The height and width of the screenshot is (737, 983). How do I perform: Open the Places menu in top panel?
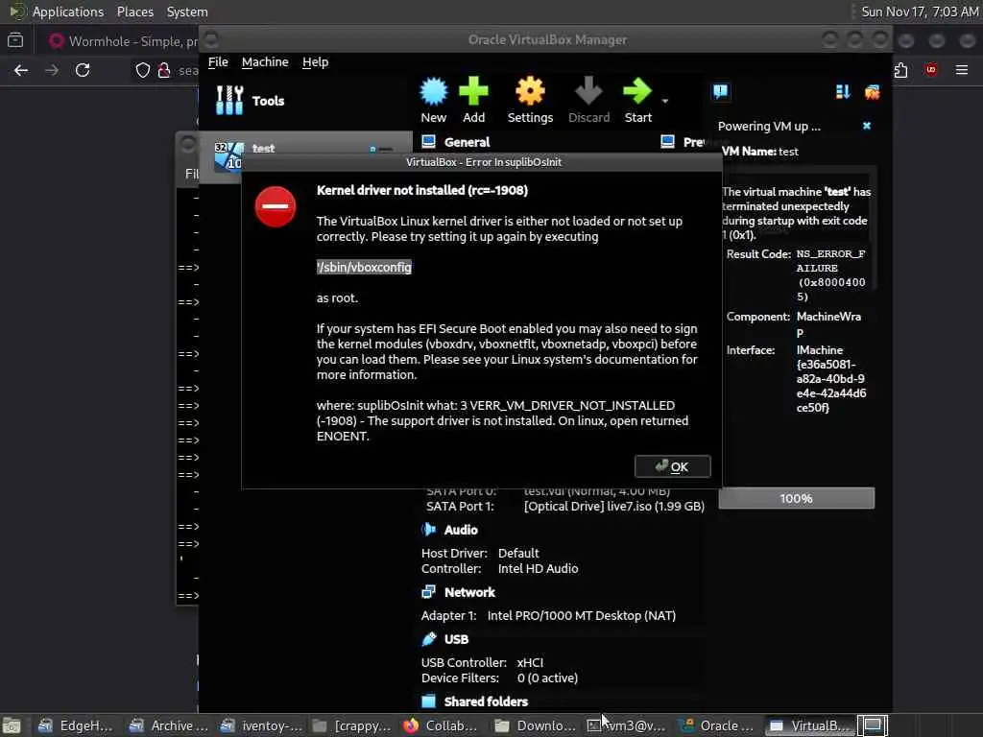(134, 12)
